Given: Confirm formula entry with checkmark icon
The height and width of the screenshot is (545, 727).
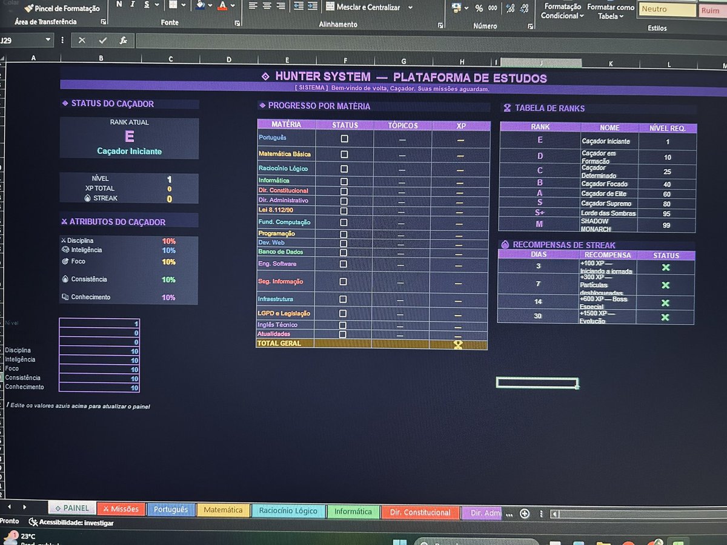Looking at the screenshot, I should pyautogui.click(x=102, y=41).
